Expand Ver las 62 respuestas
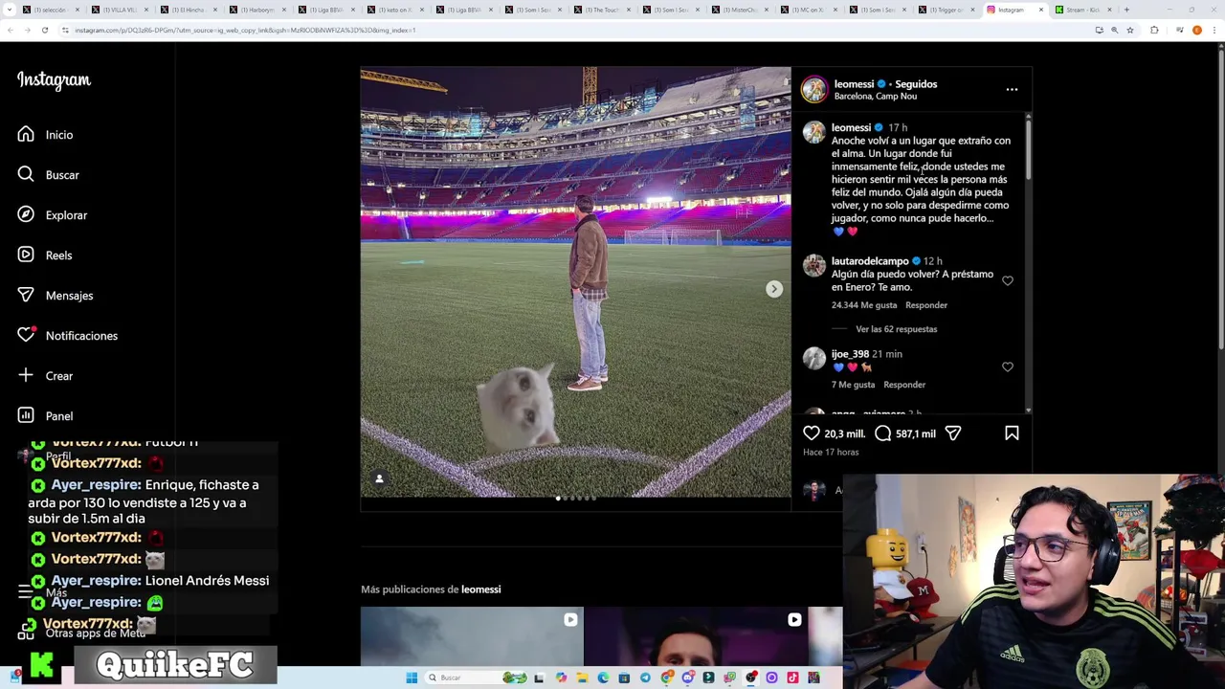The image size is (1225, 689). (x=896, y=329)
